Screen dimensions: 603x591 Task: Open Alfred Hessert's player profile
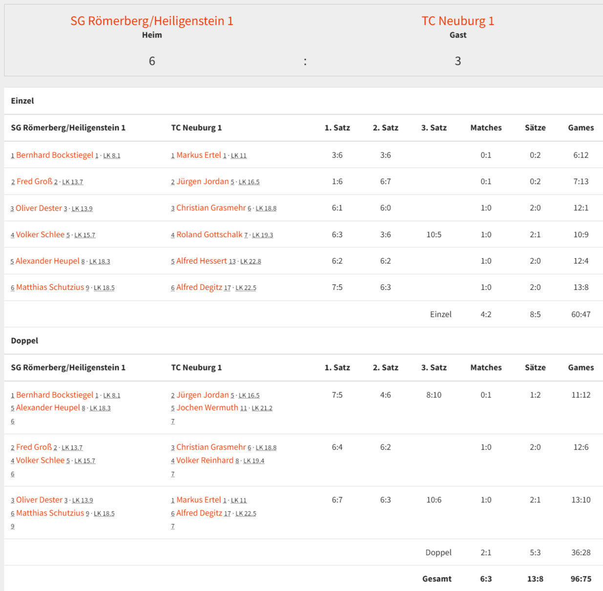[x=202, y=261]
